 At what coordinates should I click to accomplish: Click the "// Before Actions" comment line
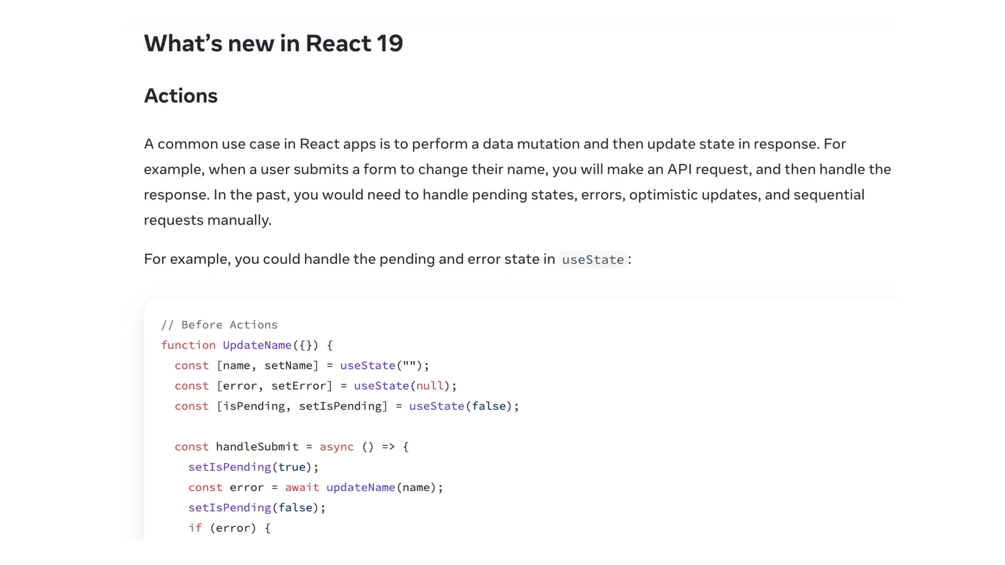[x=219, y=325]
